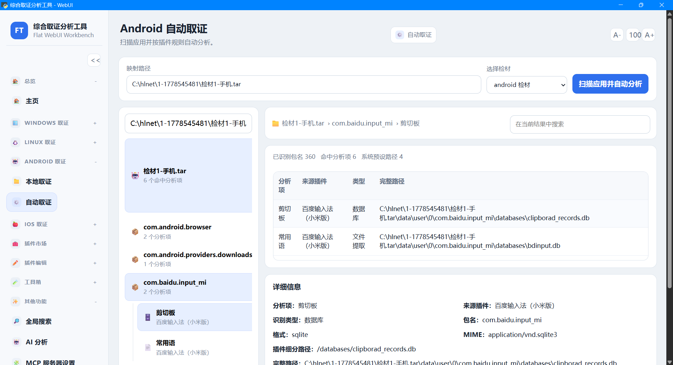Click the 在当前结果中搜索 search box
This screenshot has height=365, width=673.
click(x=580, y=124)
